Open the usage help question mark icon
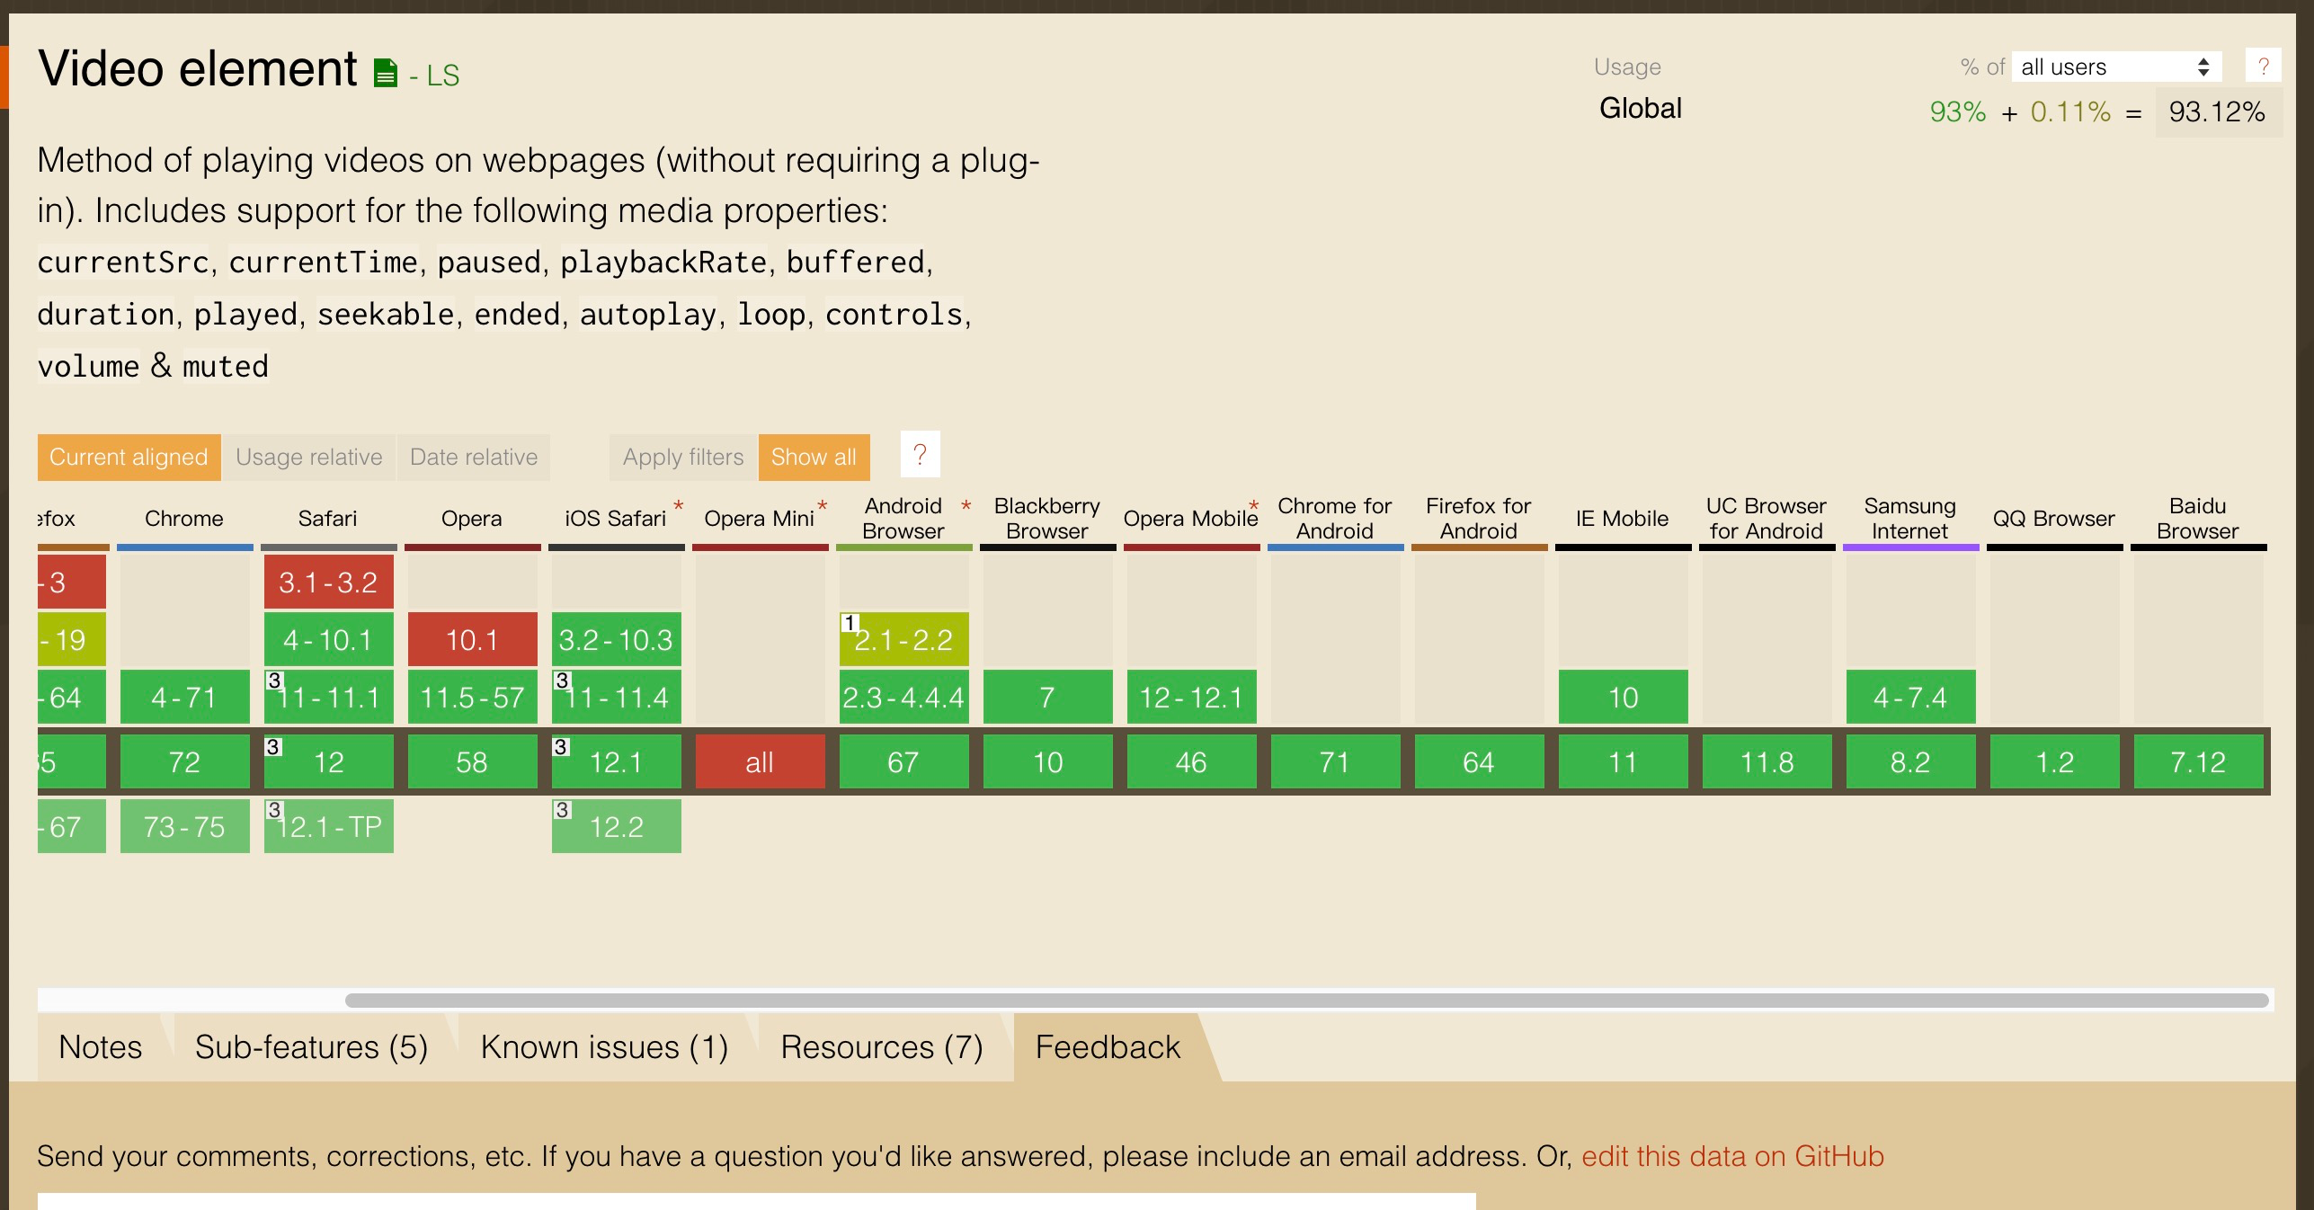 [x=2264, y=66]
